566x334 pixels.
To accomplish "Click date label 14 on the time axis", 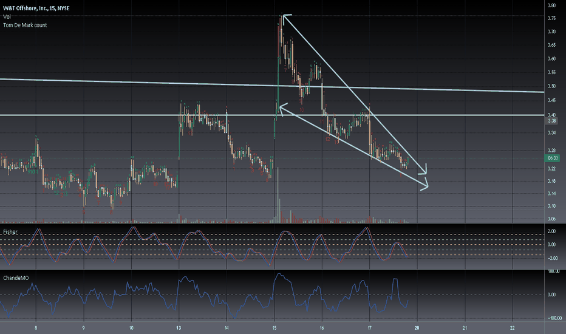I will click(227, 328).
